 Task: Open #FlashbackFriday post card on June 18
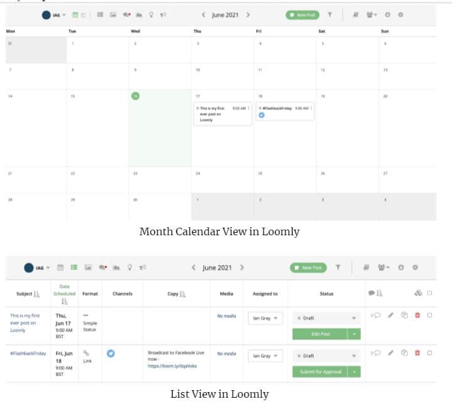pos(285,112)
